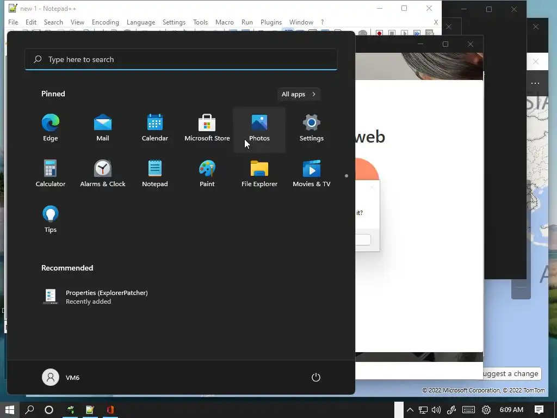This screenshot has width=557, height=418.
Task: Open the Notepad++ Macro menu
Action: (225, 22)
